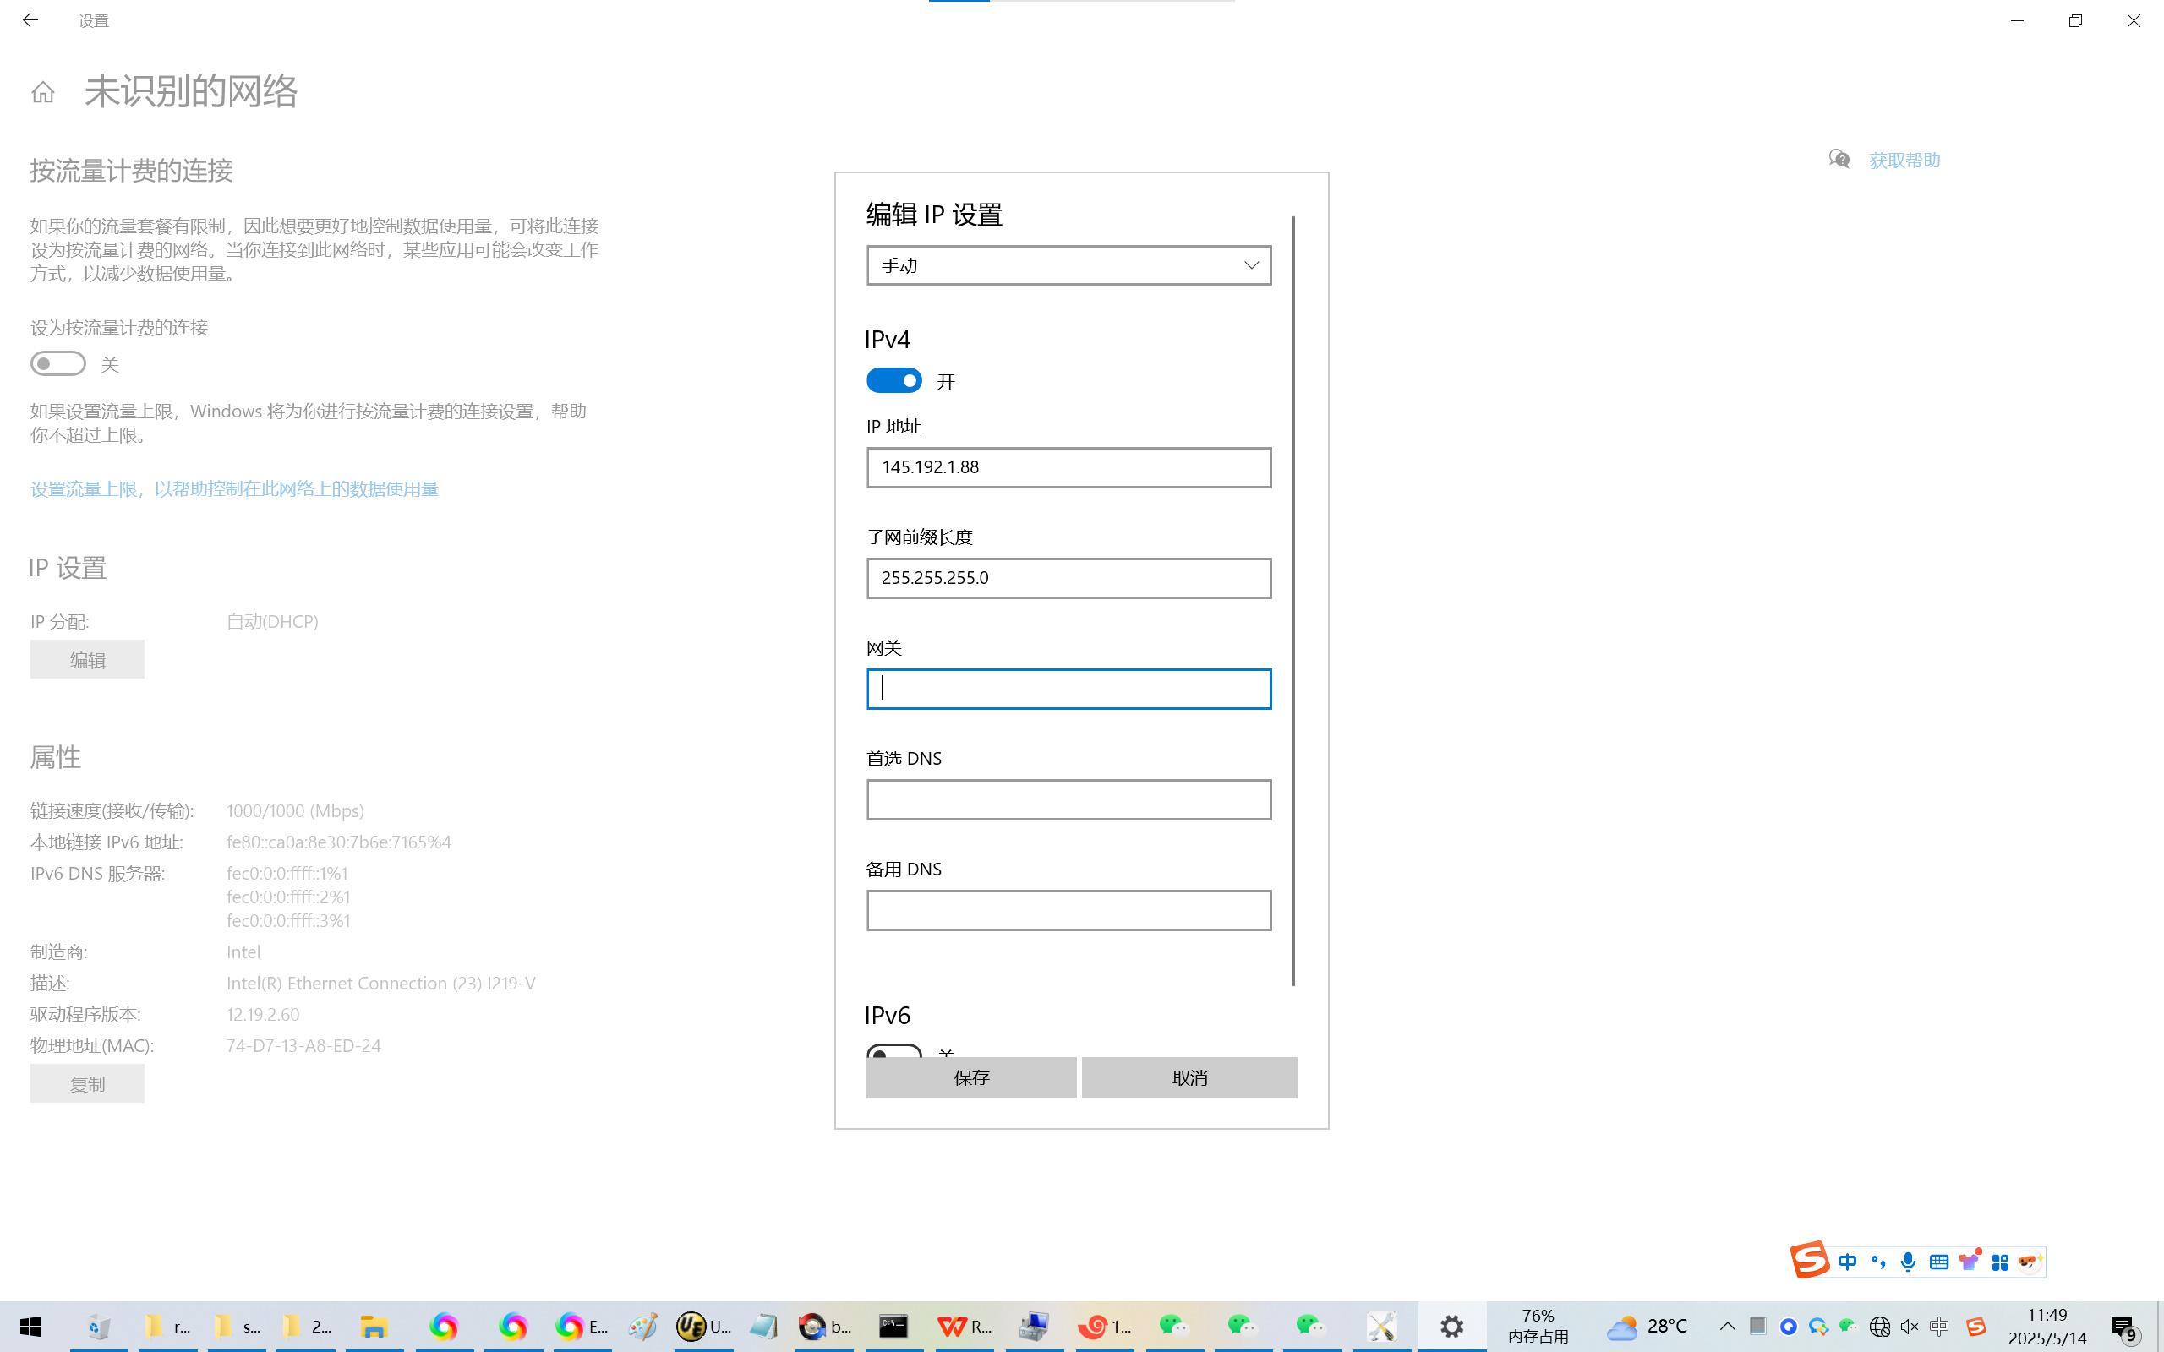Screen dimensions: 2164x1352
Task: Click the dialog's vertical scrollbar
Action: tap(1293, 599)
